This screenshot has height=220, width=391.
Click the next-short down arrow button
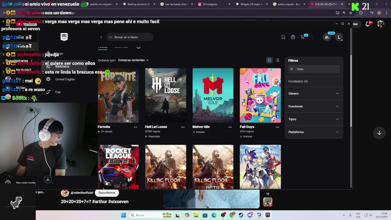coord(379,133)
